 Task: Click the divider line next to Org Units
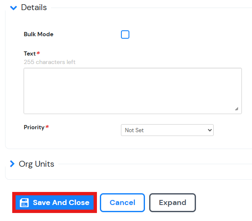point(155,164)
